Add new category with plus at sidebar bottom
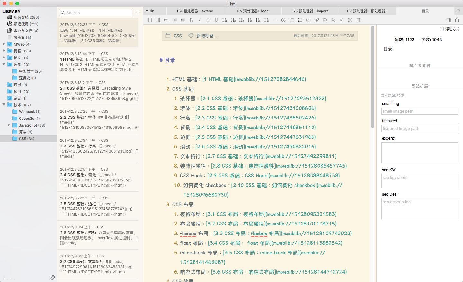The width and height of the screenshot is (463, 282). pyautogui.click(x=5, y=278)
